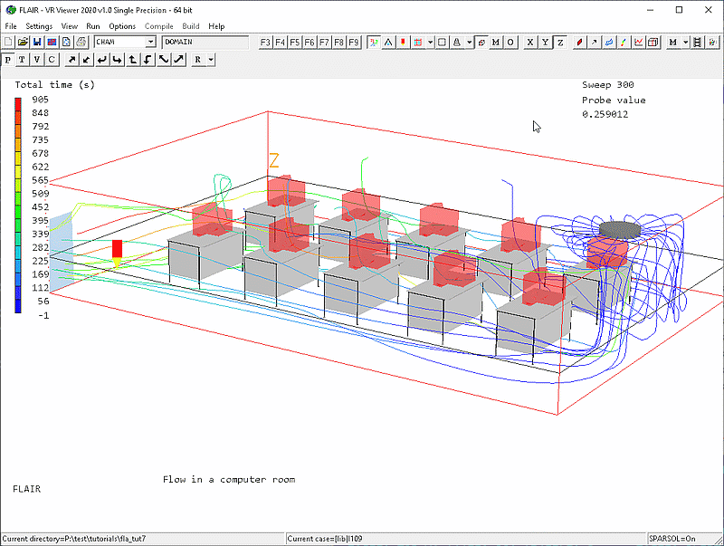
Task: Click the film strip animation icon
Action: pyautogui.click(x=701, y=43)
